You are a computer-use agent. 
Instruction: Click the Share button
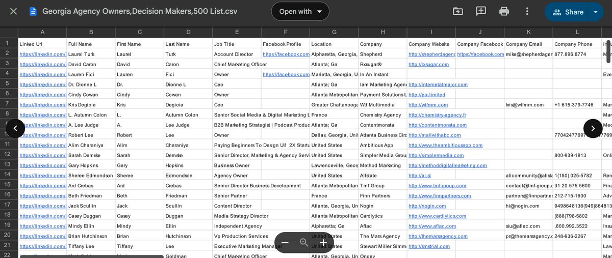pyautogui.click(x=568, y=12)
